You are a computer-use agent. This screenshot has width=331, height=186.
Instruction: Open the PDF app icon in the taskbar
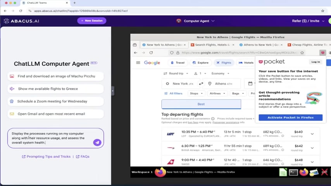[x=324, y=172]
